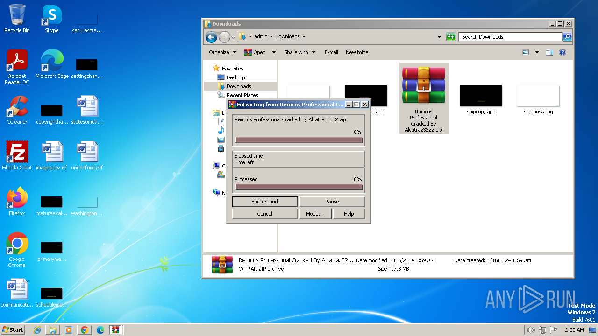Screen dimensions: 598x336
Task: Launch Google Chrome desktop shortcut
Action: coord(17,250)
